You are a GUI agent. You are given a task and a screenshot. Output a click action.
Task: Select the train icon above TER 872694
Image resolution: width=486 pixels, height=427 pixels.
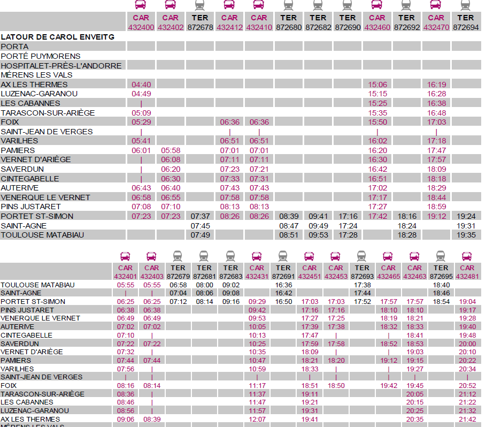click(466, 5)
